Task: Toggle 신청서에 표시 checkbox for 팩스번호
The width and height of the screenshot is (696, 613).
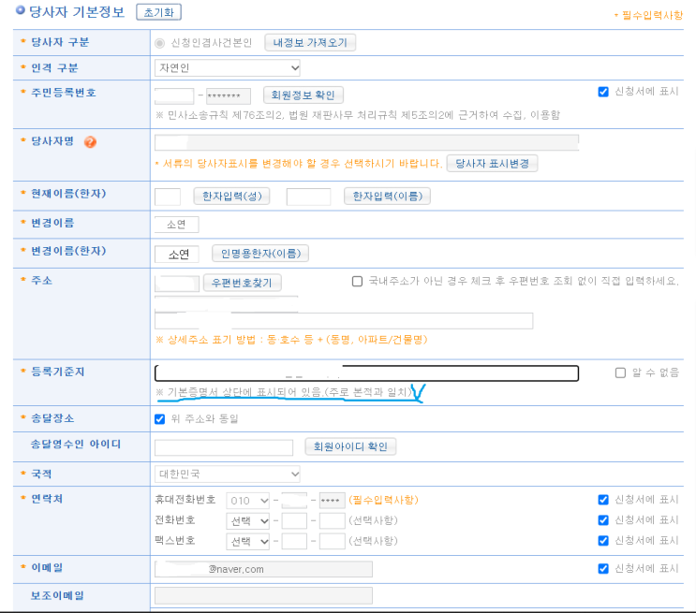Action: point(602,541)
